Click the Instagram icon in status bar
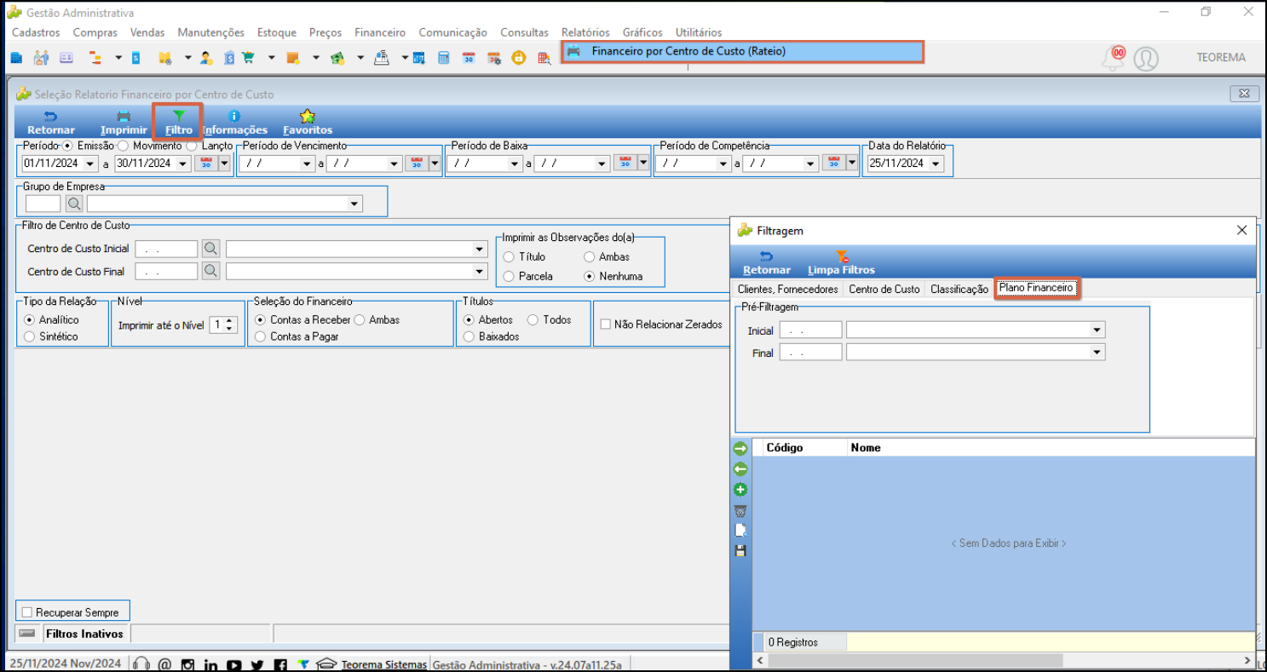Screen dimensions: 1267x672 pyautogui.click(x=188, y=664)
